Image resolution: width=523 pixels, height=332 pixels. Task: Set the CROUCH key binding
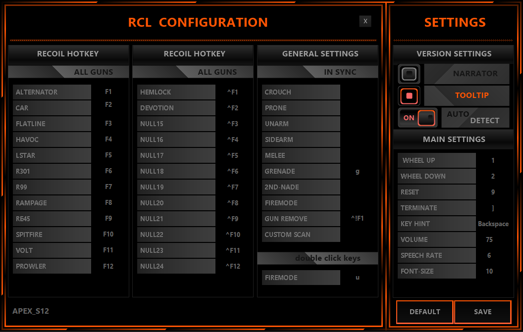coord(301,92)
